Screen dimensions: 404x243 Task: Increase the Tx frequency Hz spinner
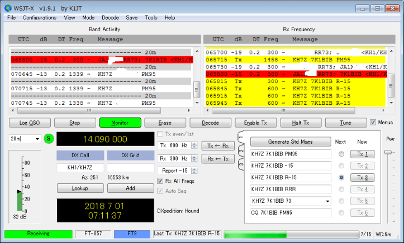tap(194, 144)
